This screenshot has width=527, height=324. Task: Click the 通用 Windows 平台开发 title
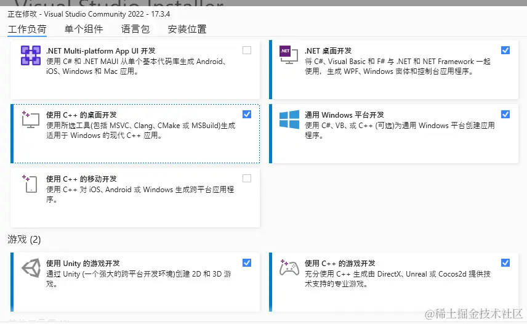[x=344, y=115]
